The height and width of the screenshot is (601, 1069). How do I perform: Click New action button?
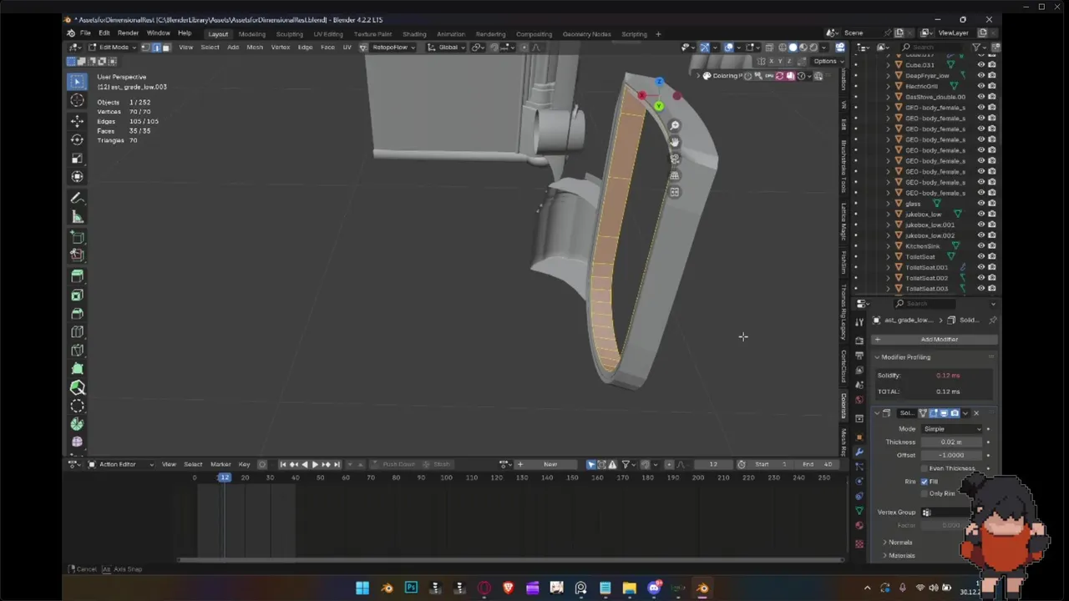[550, 464]
